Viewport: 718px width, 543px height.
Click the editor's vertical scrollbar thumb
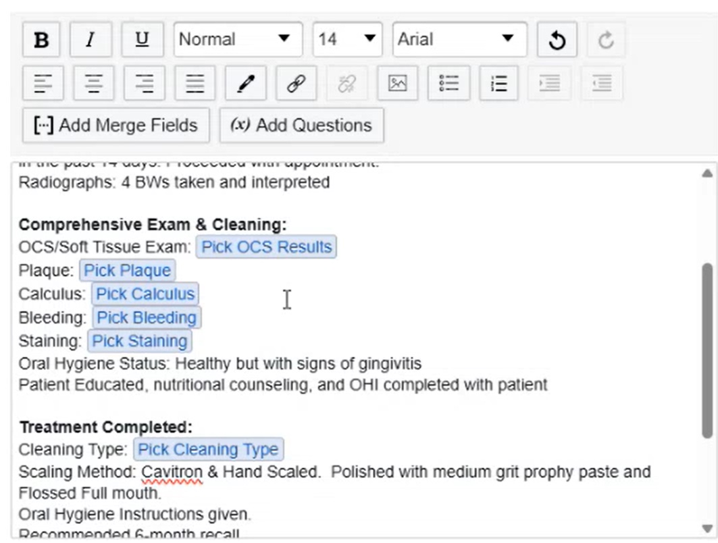pos(707,350)
